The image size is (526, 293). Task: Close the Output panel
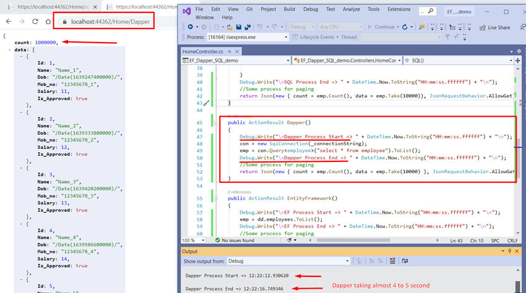coord(517,251)
